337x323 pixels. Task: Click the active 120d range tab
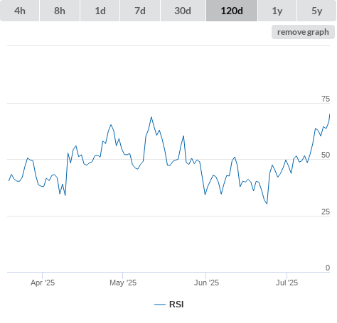click(x=232, y=11)
